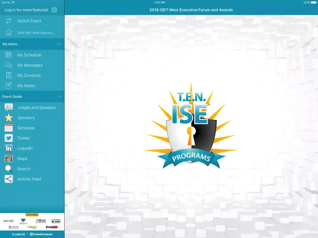Tap the Fidelis sponsor logo
This screenshot has width=318, height=238.
[32, 227]
